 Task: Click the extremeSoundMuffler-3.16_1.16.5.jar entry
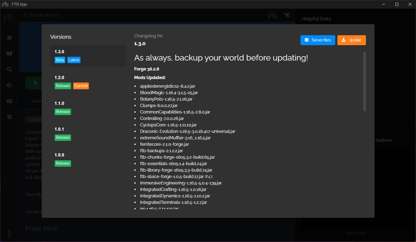point(175,138)
